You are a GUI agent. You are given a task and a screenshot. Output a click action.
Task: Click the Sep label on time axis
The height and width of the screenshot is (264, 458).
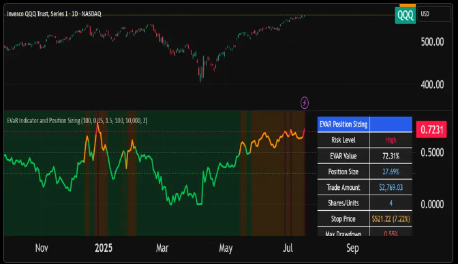(352, 248)
